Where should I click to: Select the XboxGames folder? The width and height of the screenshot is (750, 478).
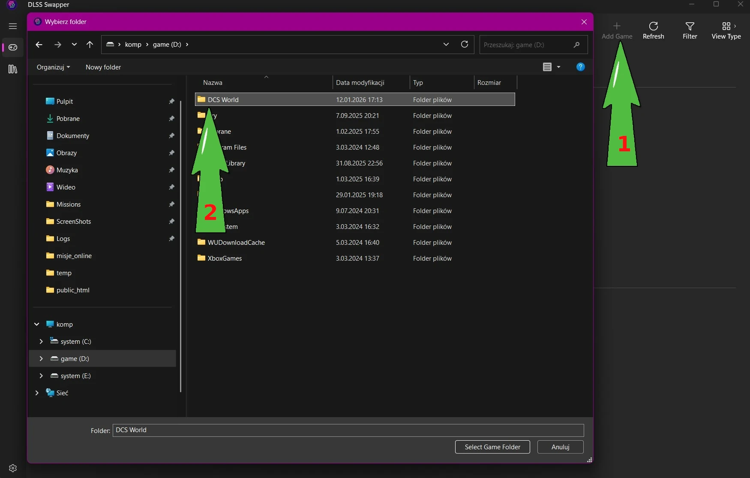tap(225, 259)
